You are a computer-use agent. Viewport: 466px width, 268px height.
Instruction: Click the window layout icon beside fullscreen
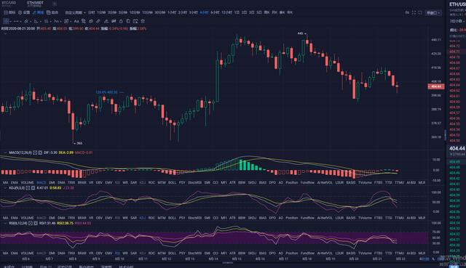pos(420,12)
